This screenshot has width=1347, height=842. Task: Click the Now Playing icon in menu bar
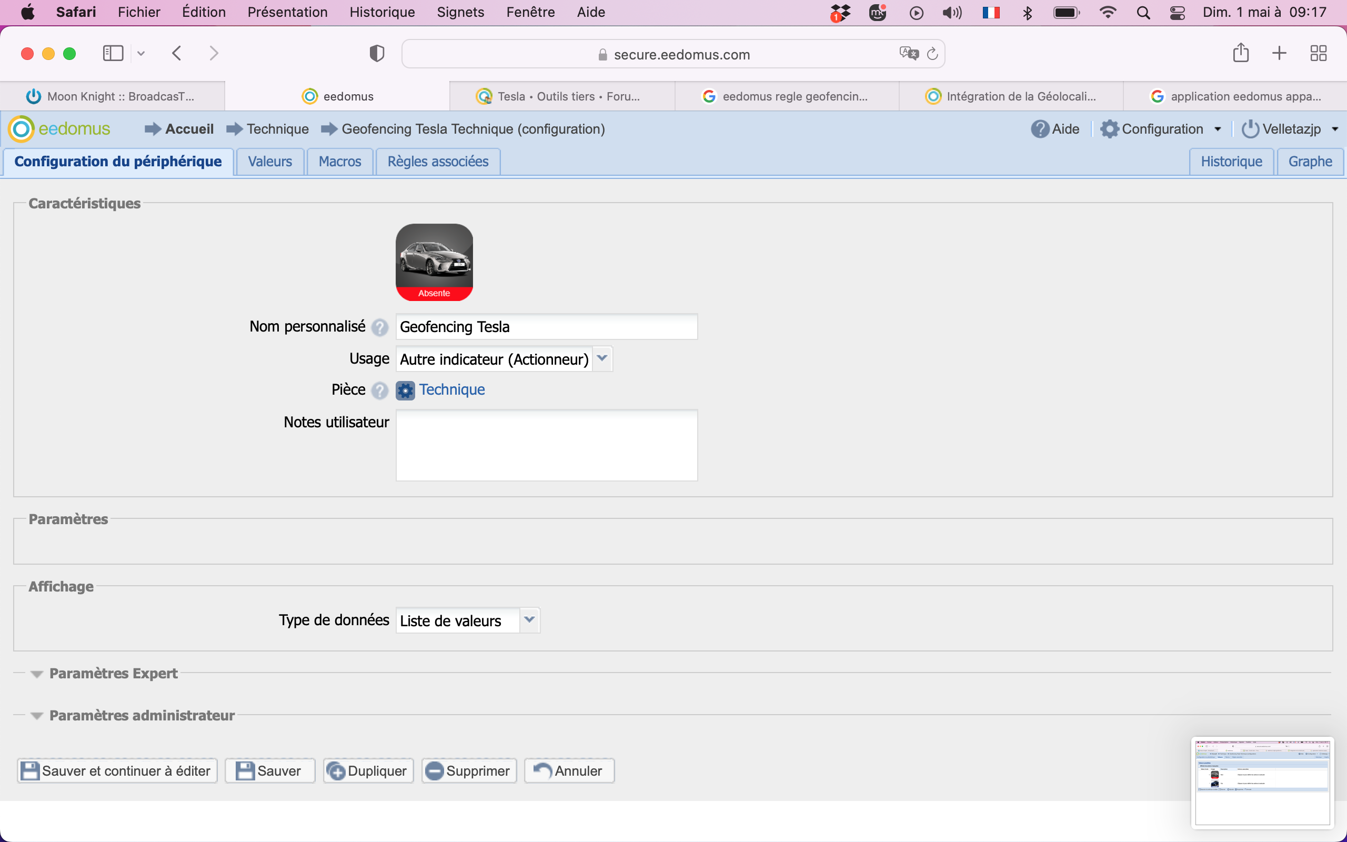pyautogui.click(x=916, y=12)
